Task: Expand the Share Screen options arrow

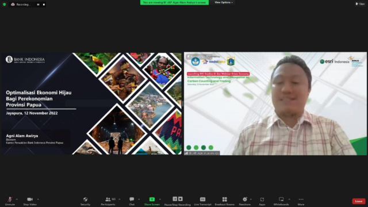Action: coord(160,200)
